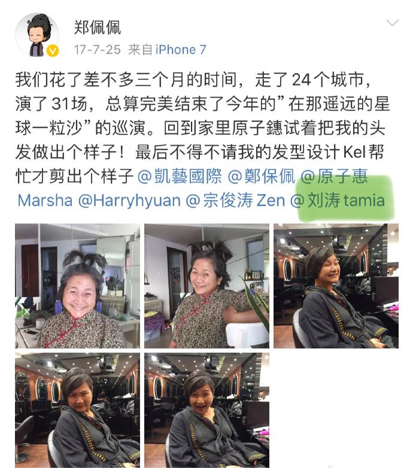Screen dimensions: 413x468
Task: Open the highlighted @刘涛 tamia mention
Action: coord(338,200)
